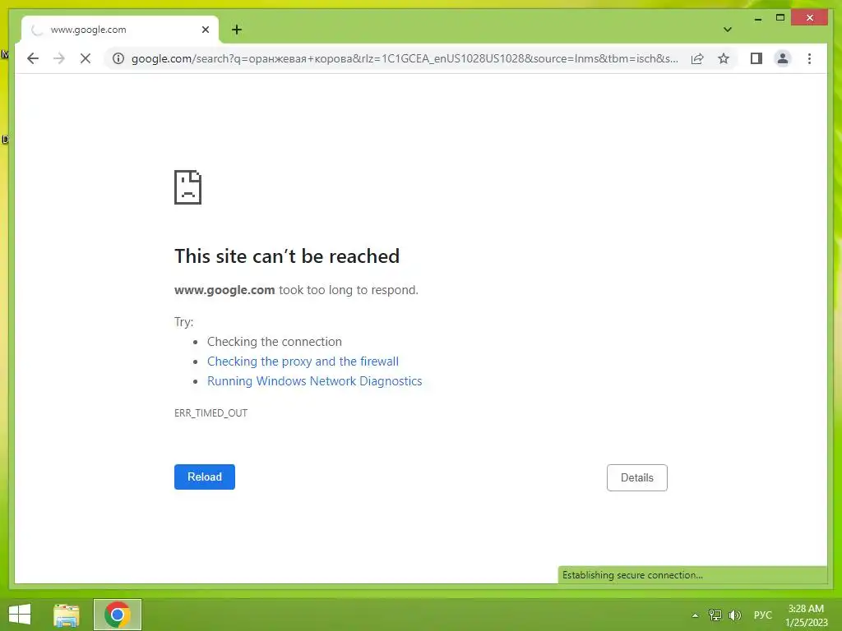Click 'Checking the connection' text
The image size is (842, 631).
tap(275, 342)
